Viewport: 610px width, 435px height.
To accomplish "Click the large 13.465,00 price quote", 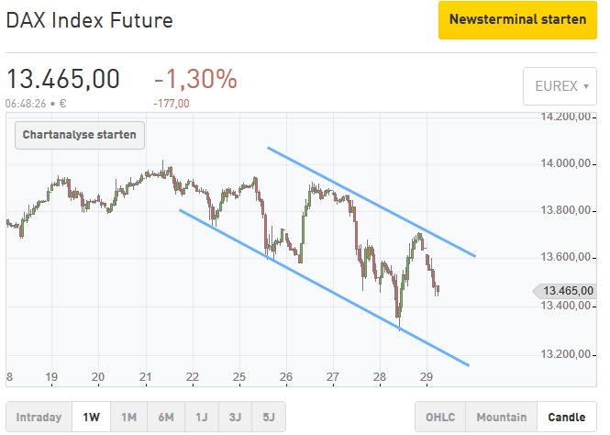I will pos(63,79).
